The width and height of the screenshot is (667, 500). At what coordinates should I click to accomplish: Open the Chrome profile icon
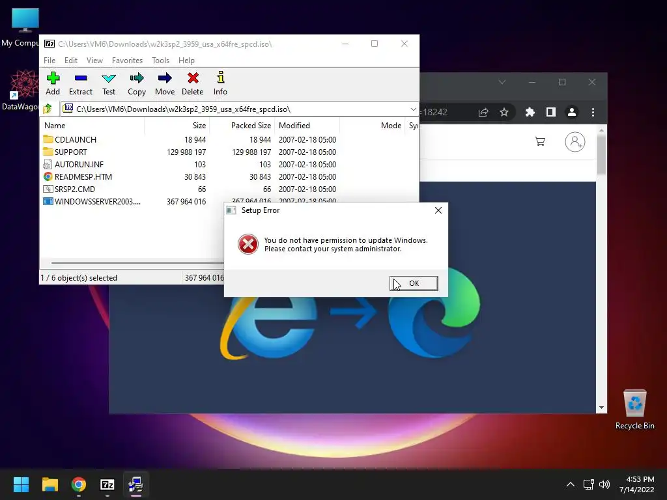(x=572, y=112)
